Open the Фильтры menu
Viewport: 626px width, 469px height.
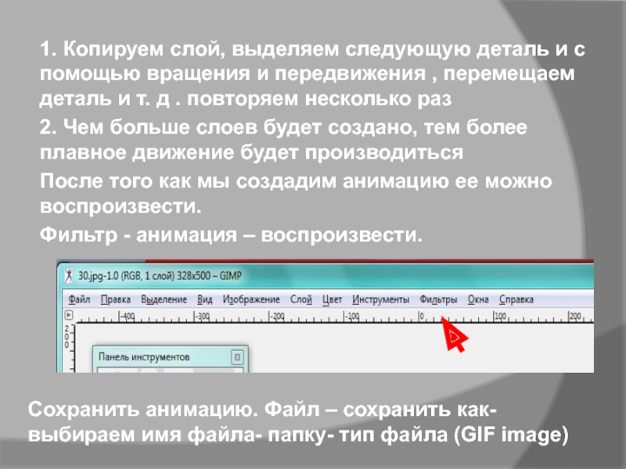pyautogui.click(x=438, y=299)
